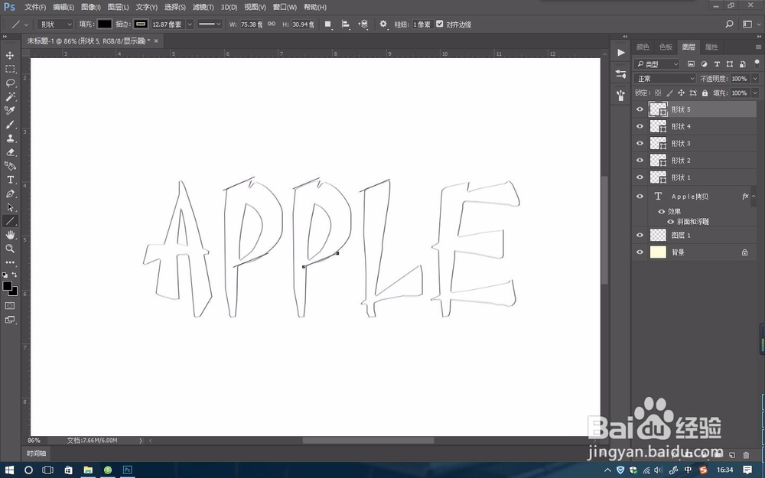
Task: Select the Line tool in toolbox
Action: tap(10, 221)
